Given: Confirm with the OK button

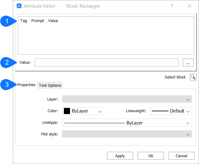Looking at the screenshot, I should (151, 156).
